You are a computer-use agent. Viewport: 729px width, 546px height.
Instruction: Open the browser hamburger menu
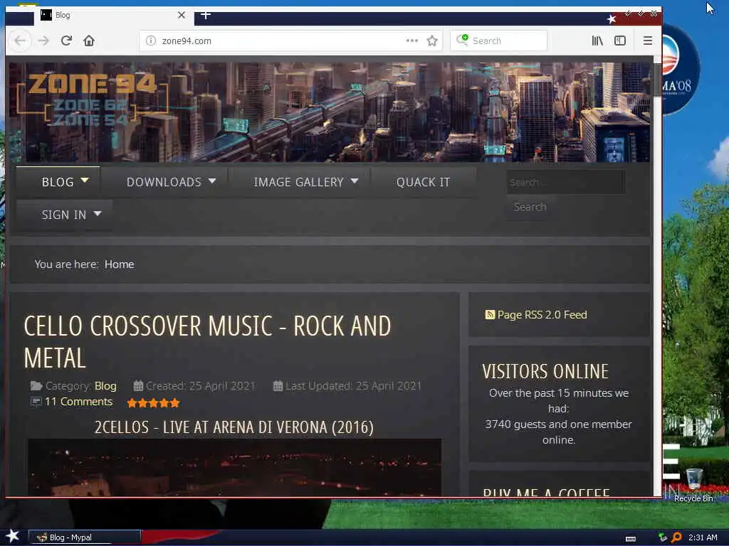pos(648,41)
